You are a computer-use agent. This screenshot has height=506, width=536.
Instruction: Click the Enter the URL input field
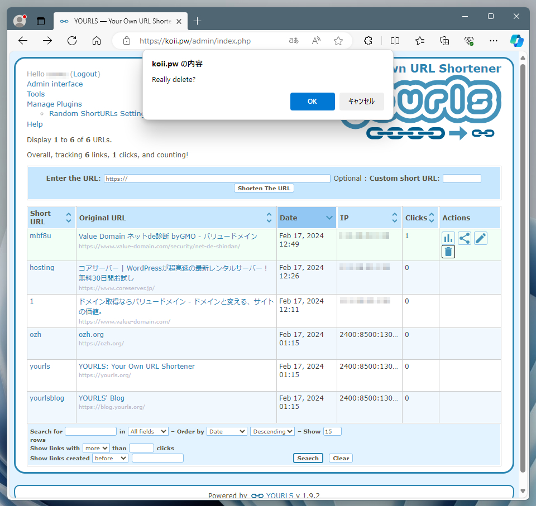pos(217,179)
